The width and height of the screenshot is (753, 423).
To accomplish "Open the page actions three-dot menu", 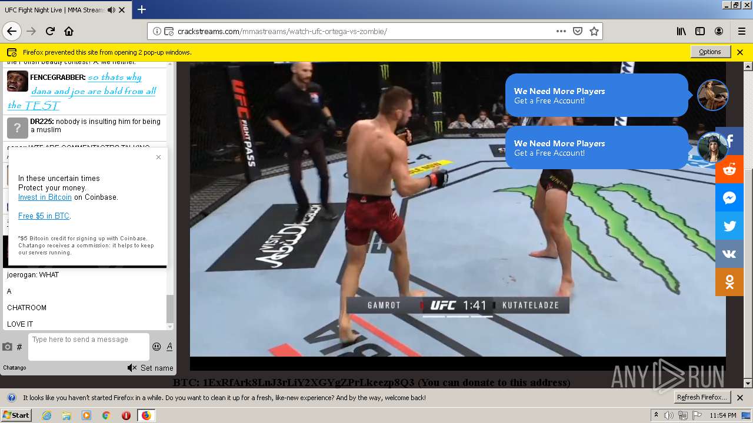I will coord(561,31).
